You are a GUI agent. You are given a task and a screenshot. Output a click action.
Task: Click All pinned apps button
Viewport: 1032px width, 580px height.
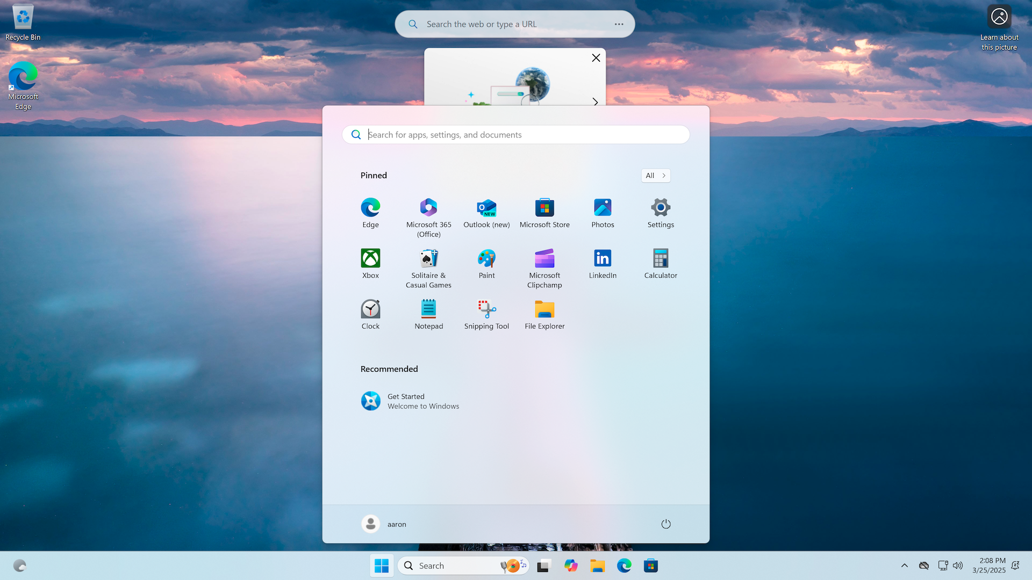pos(655,175)
